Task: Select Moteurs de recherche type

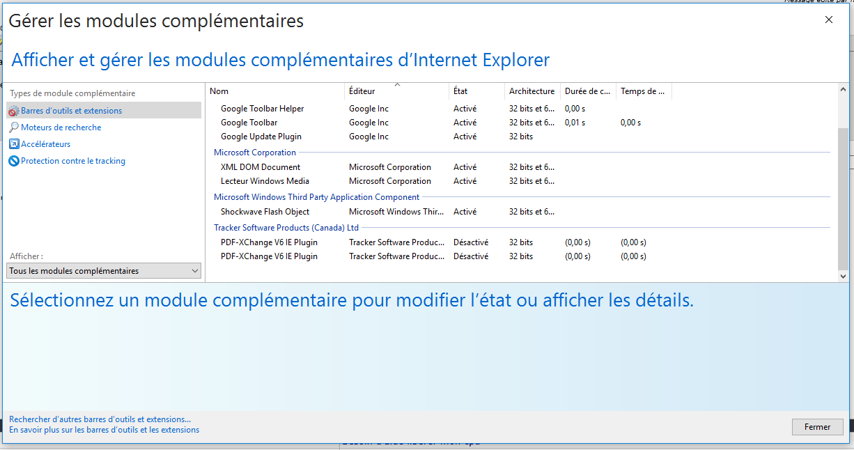Action: pyautogui.click(x=61, y=127)
